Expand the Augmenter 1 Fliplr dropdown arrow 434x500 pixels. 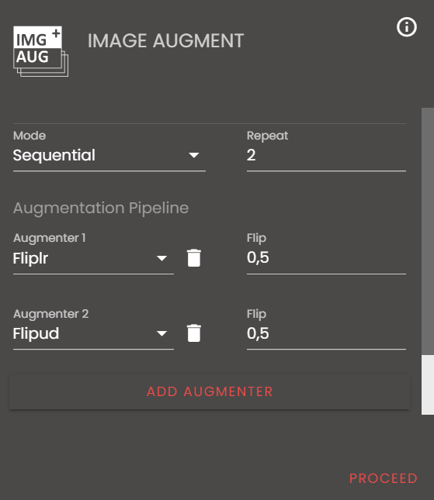pos(162,258)
